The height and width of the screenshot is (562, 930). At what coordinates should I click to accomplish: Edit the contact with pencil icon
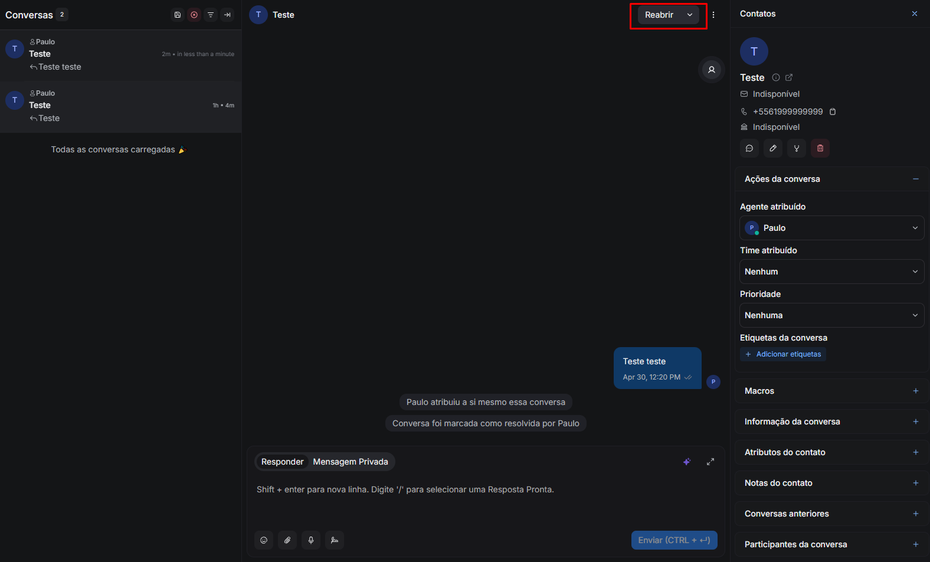point(773,148)
